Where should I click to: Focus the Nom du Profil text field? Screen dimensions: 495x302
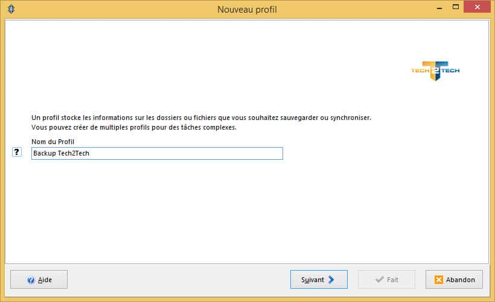[x=181, y=154]
